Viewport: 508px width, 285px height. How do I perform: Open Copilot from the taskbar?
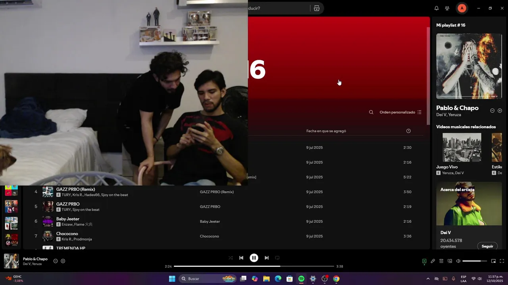(x=255, y=279)
